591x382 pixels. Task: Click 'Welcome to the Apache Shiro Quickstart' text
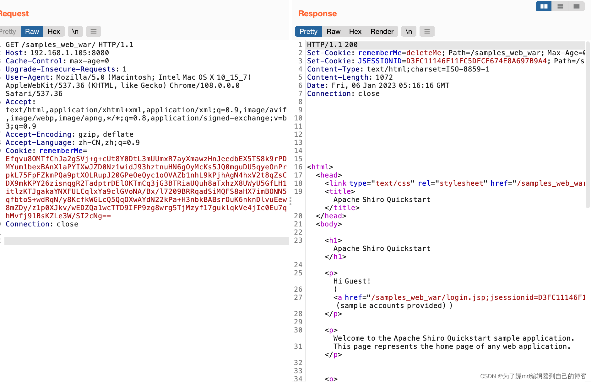tap(454, 338)
